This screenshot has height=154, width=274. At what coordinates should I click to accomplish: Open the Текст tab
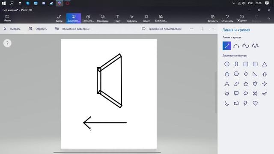coord(117,18)
